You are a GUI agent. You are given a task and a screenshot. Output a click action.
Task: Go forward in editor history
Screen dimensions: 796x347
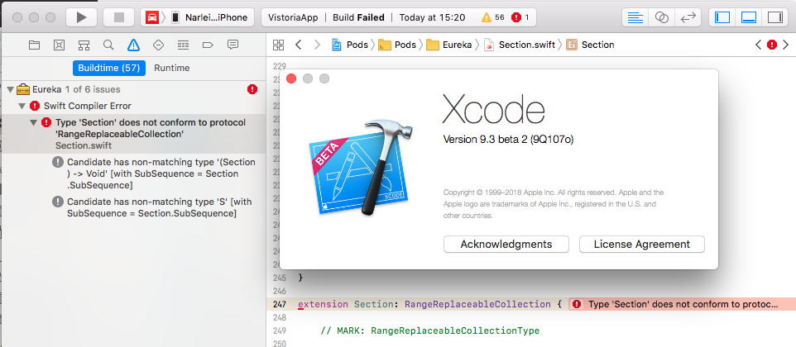(x=318, y=45)
